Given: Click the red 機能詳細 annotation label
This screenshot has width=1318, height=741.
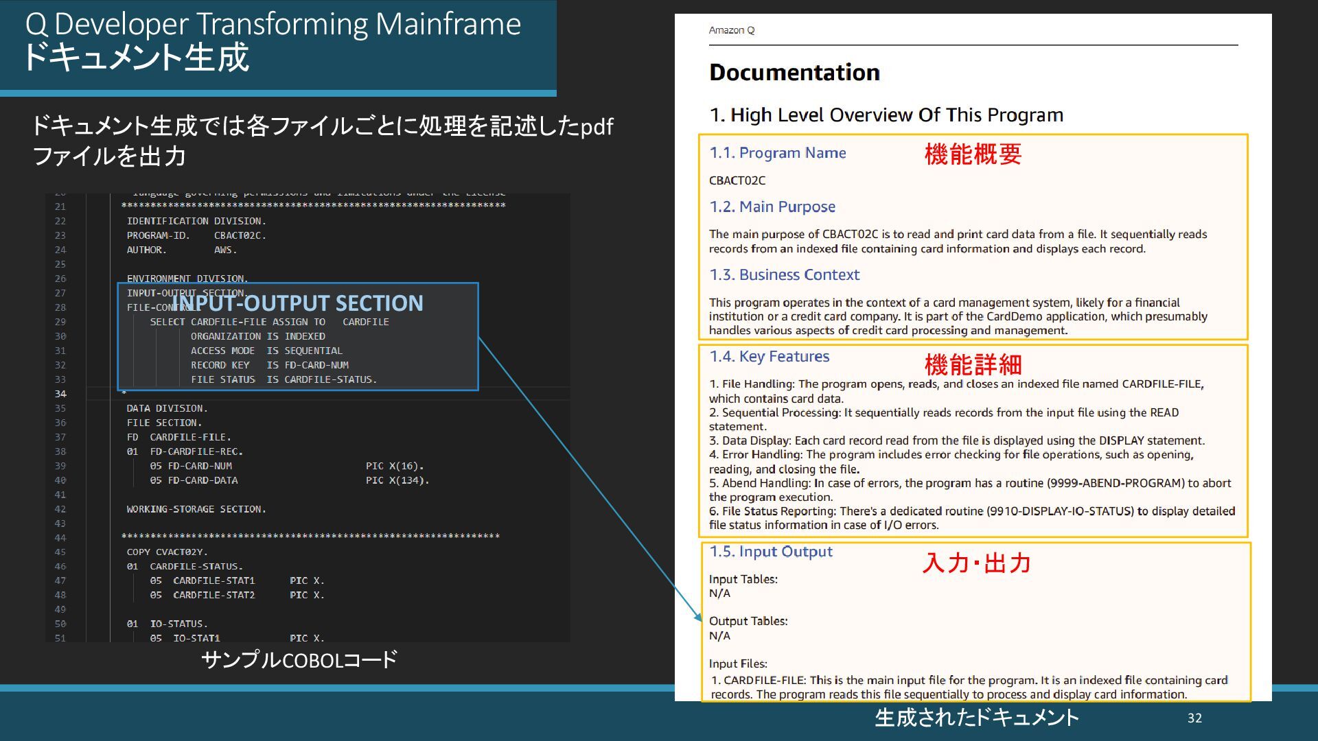Looking at the screenshot, I should click(x=973, y=365).
